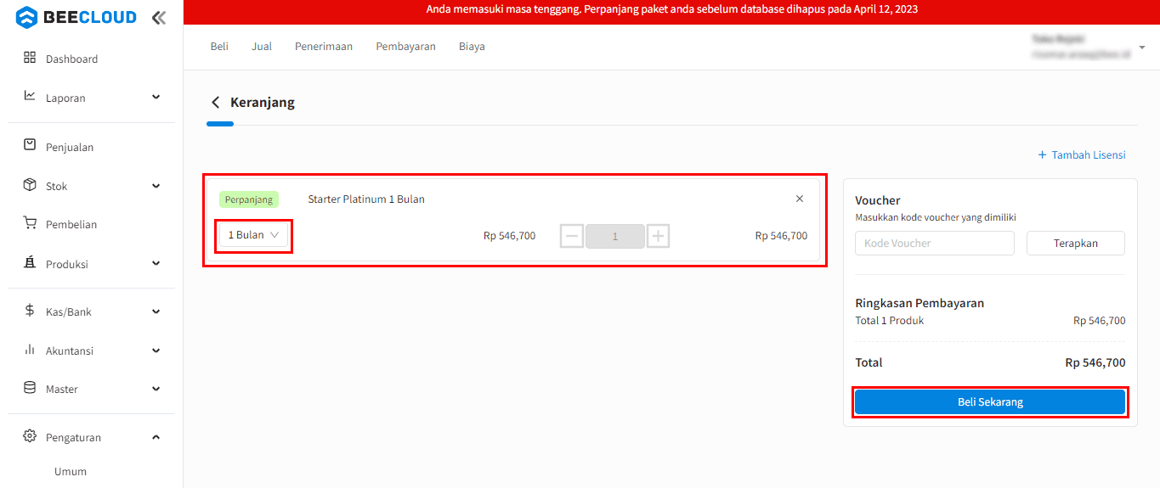This screenshot has height=488, width=1160.
Task: Click the Dashboard grid icon
Action: (30, 58)
